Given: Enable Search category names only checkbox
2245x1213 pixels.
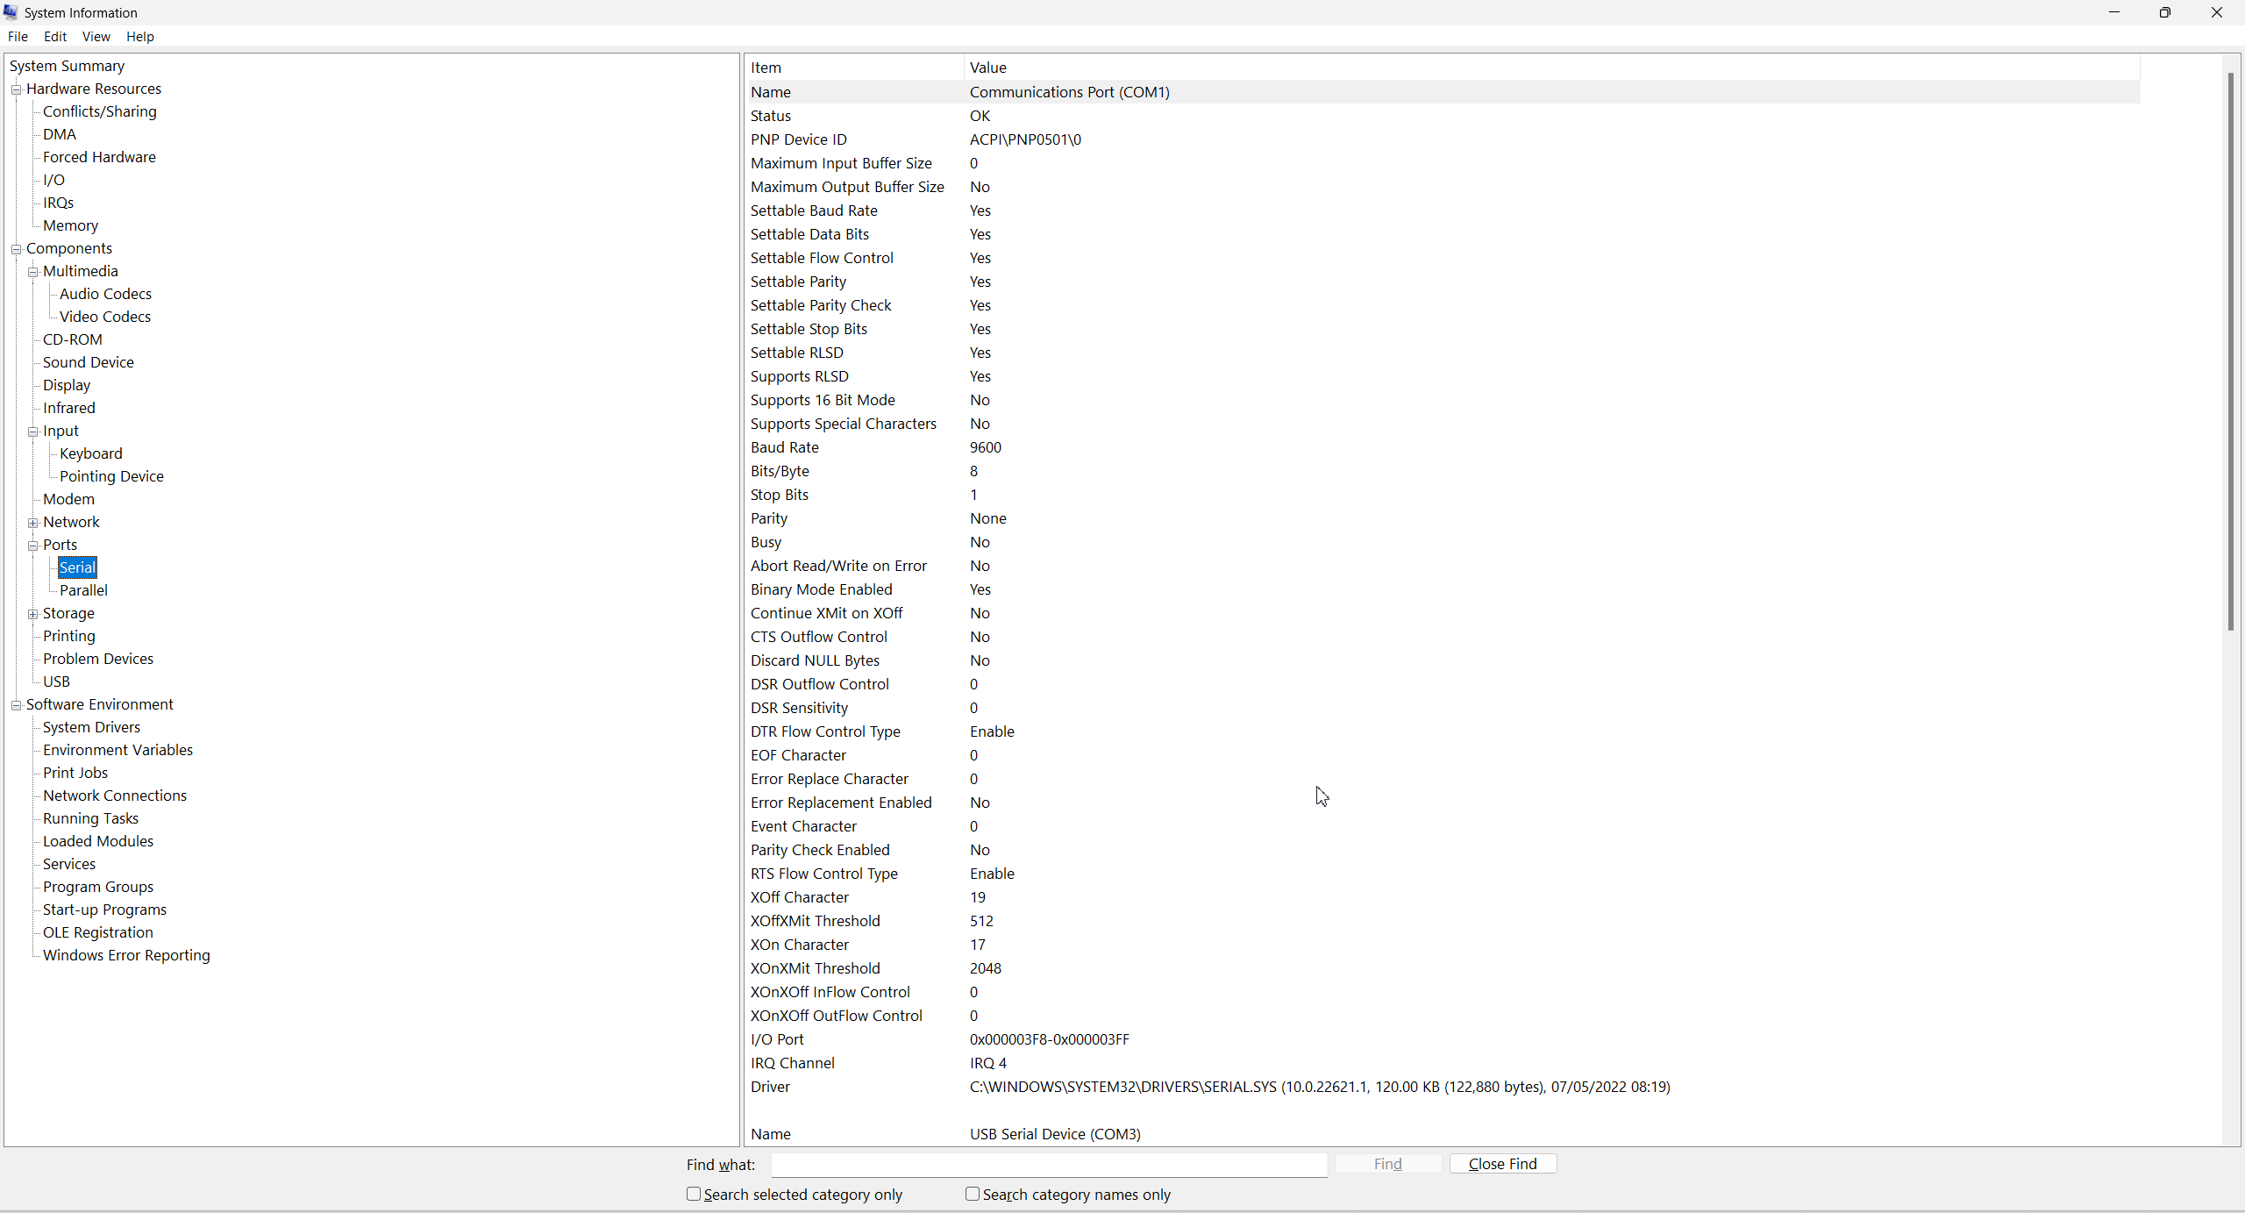Looking at the screenshot, I should pyautogui.click(x=973, y=1194).
